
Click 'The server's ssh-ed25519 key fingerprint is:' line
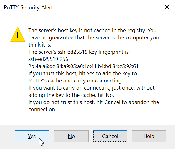pyautogui.click(x=79, y=52)
